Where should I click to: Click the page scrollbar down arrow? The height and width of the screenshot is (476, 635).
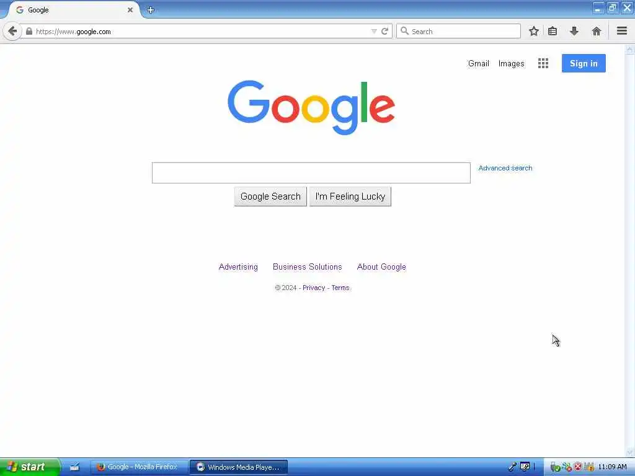(629, 452)
